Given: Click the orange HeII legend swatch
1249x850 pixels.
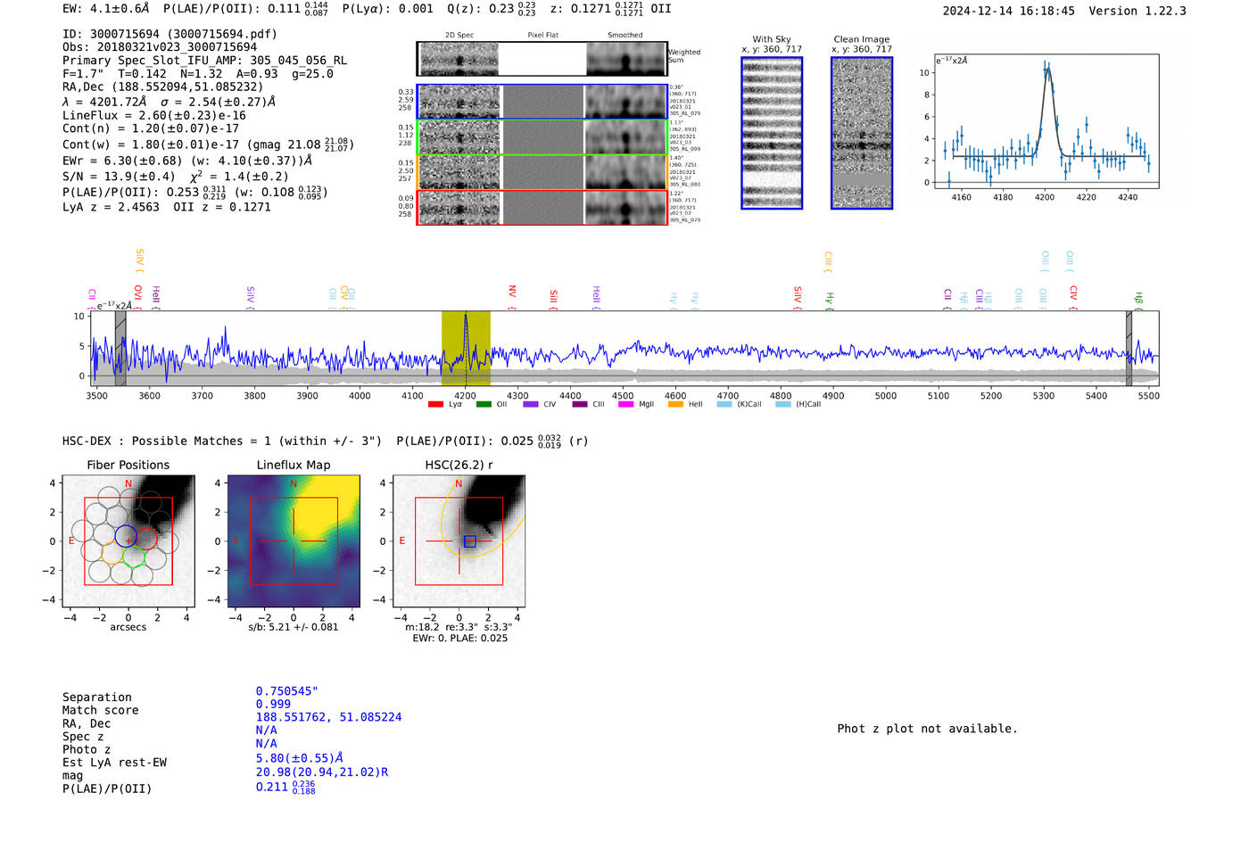Looking at the screenshot, I should tap(675, 405).
